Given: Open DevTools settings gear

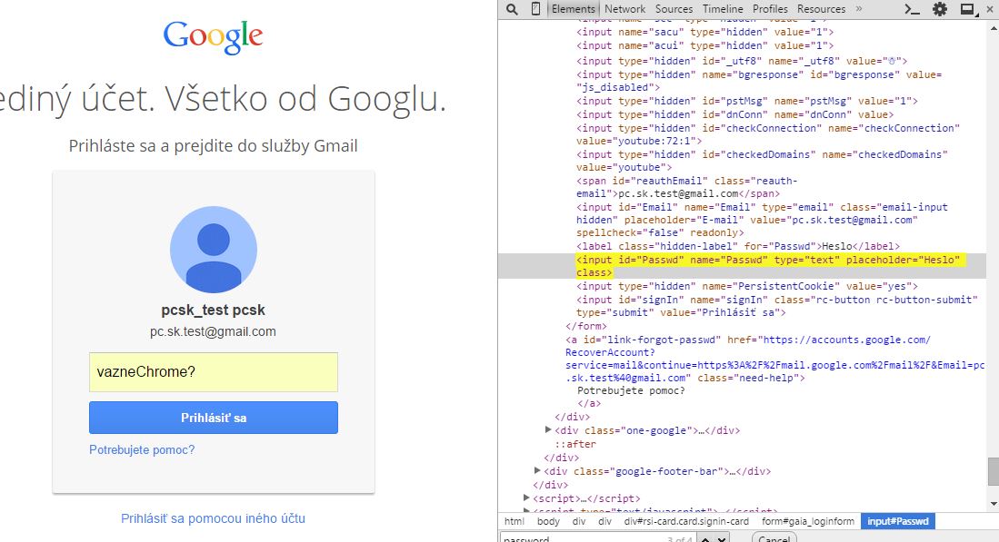Looking at the screenshot, I should click(x=940, y=9).
